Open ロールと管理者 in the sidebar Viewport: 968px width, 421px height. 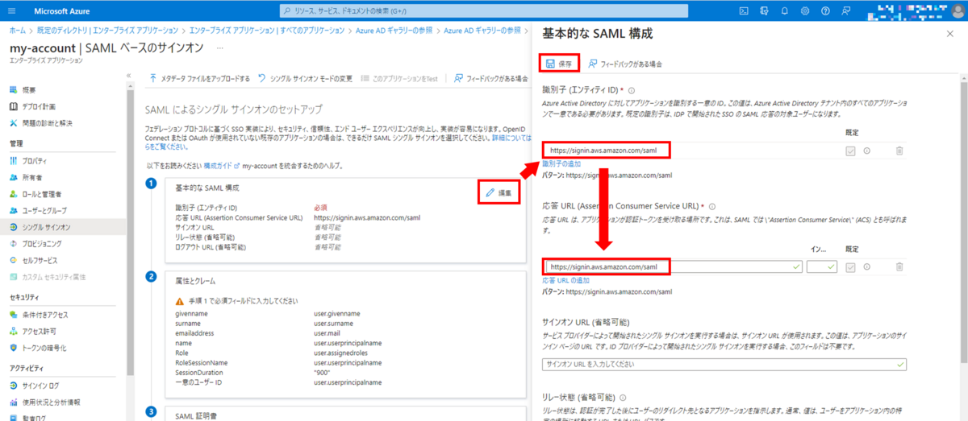[x=42, y=194]
